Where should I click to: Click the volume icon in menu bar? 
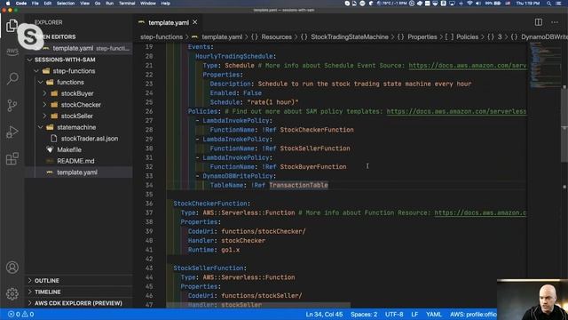(478, 4)
